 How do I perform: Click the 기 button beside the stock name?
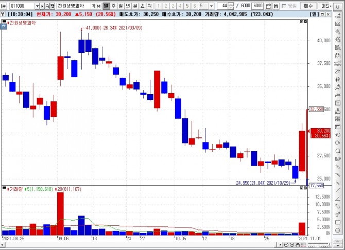pyautogui.click(x=94, y=6)
